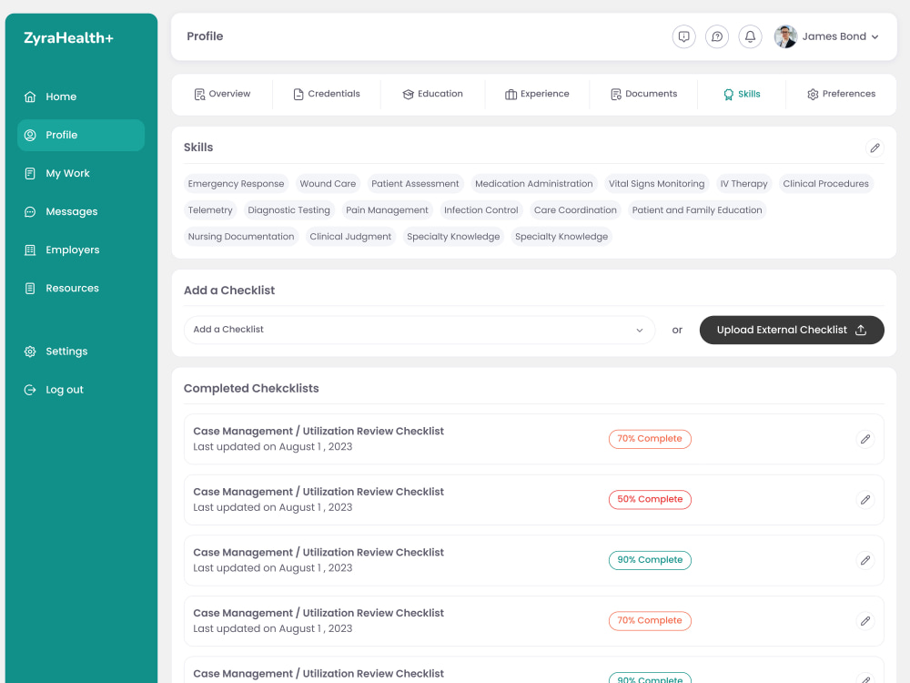910x683 pixels.
Task: Open My Work page link
Action: pyautogui.click(x=68, y=174)
